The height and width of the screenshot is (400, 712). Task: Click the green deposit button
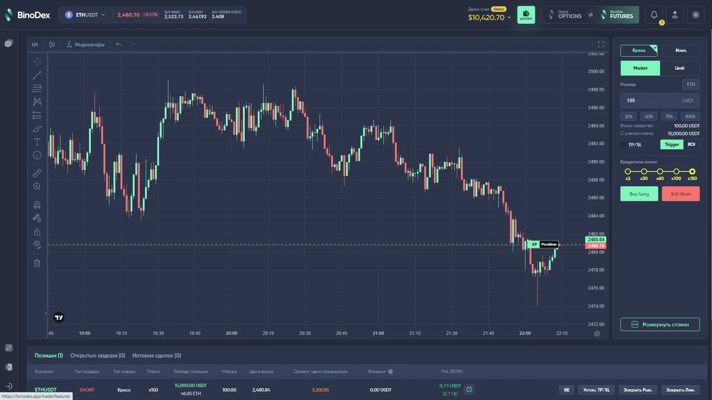coord(526,15)
